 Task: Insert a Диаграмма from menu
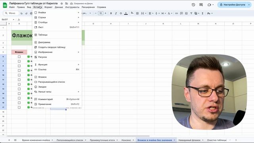pos(57,43)
